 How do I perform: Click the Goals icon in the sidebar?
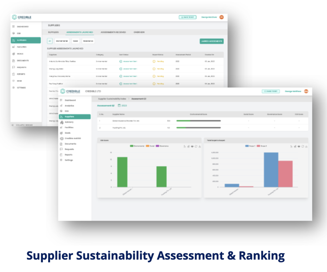pyautogui.click(x=61, y=133)
